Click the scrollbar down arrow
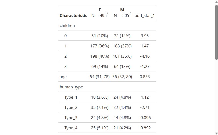Image resolution: width=218 pixels, height=135 pixels. 216,133
